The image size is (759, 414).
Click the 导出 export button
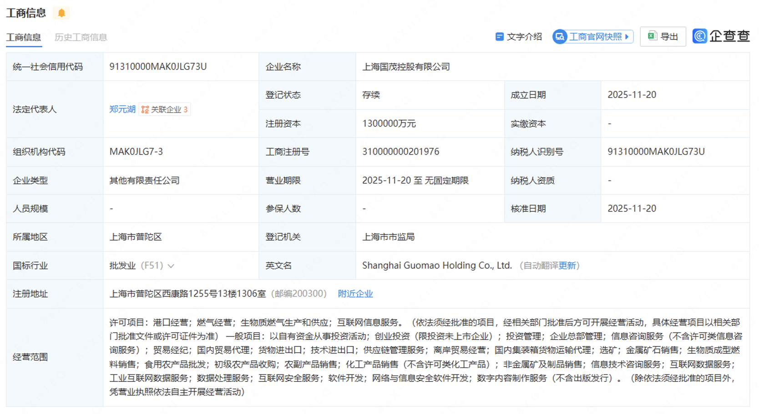pos(663,36)
